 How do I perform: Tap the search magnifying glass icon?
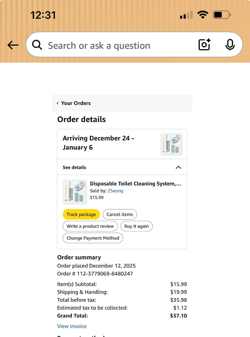pos(37,45)
